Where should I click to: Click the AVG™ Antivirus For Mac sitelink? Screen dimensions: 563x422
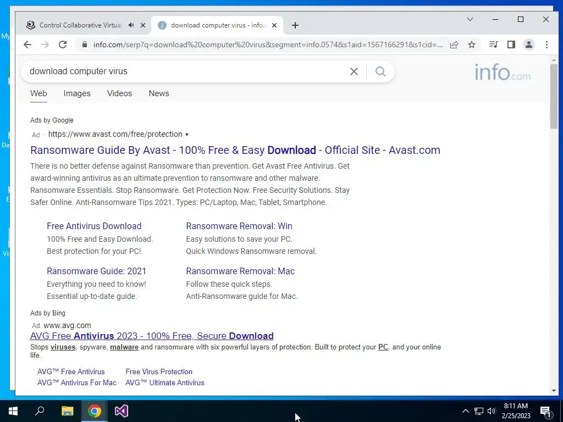77,383
